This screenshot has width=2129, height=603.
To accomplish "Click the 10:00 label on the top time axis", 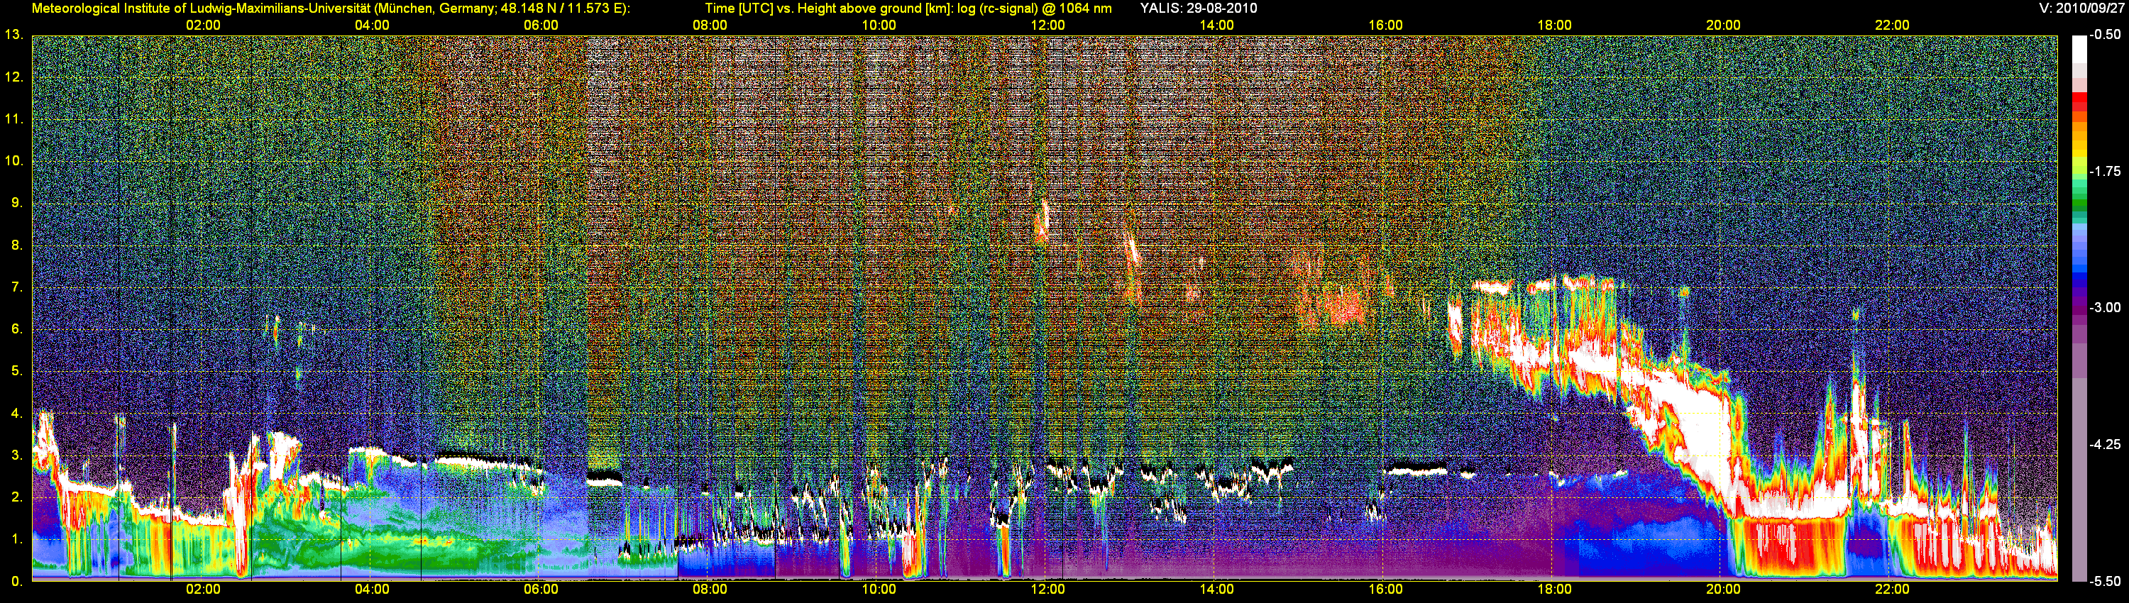I will pyautogui.click(x=879, y=25).
